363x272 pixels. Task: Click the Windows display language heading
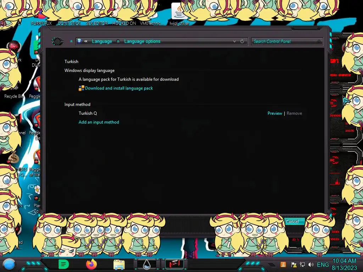click(x=89, y=70)
